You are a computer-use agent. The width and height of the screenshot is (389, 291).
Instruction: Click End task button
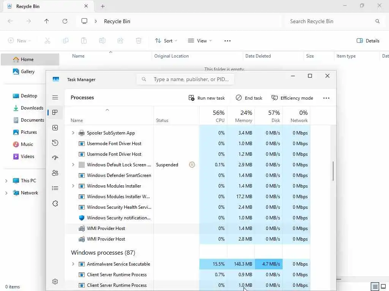pos(249,98)
